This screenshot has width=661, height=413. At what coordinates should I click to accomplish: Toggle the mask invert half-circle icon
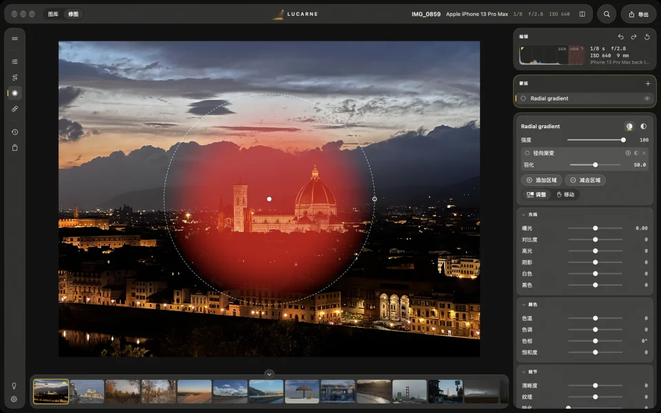point(643,127)
